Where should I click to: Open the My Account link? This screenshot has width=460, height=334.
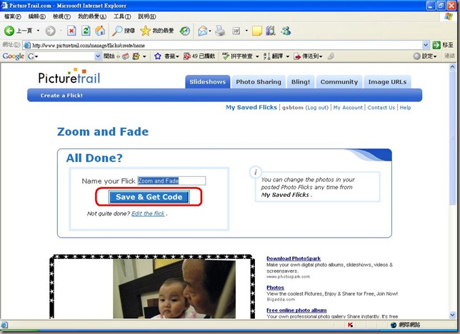[x=348, y=108]
